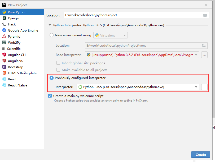Click ellipsis button next to Interpreter field

(204, 87)
